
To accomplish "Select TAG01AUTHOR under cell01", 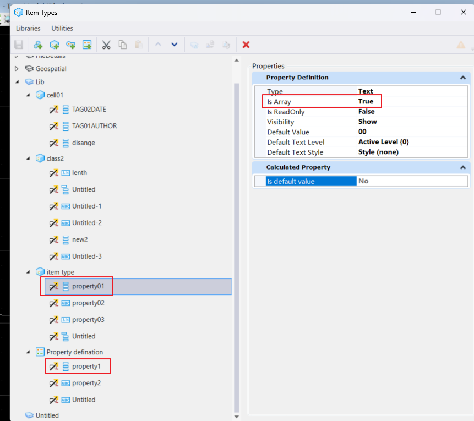I will point(94,126).
